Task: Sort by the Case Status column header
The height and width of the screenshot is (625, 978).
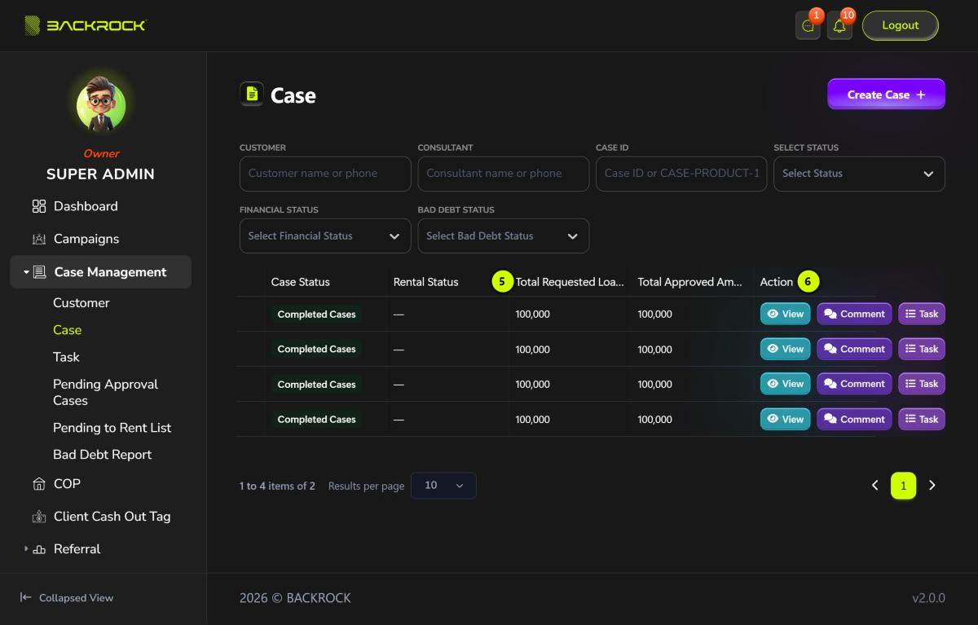Action: 301,282
